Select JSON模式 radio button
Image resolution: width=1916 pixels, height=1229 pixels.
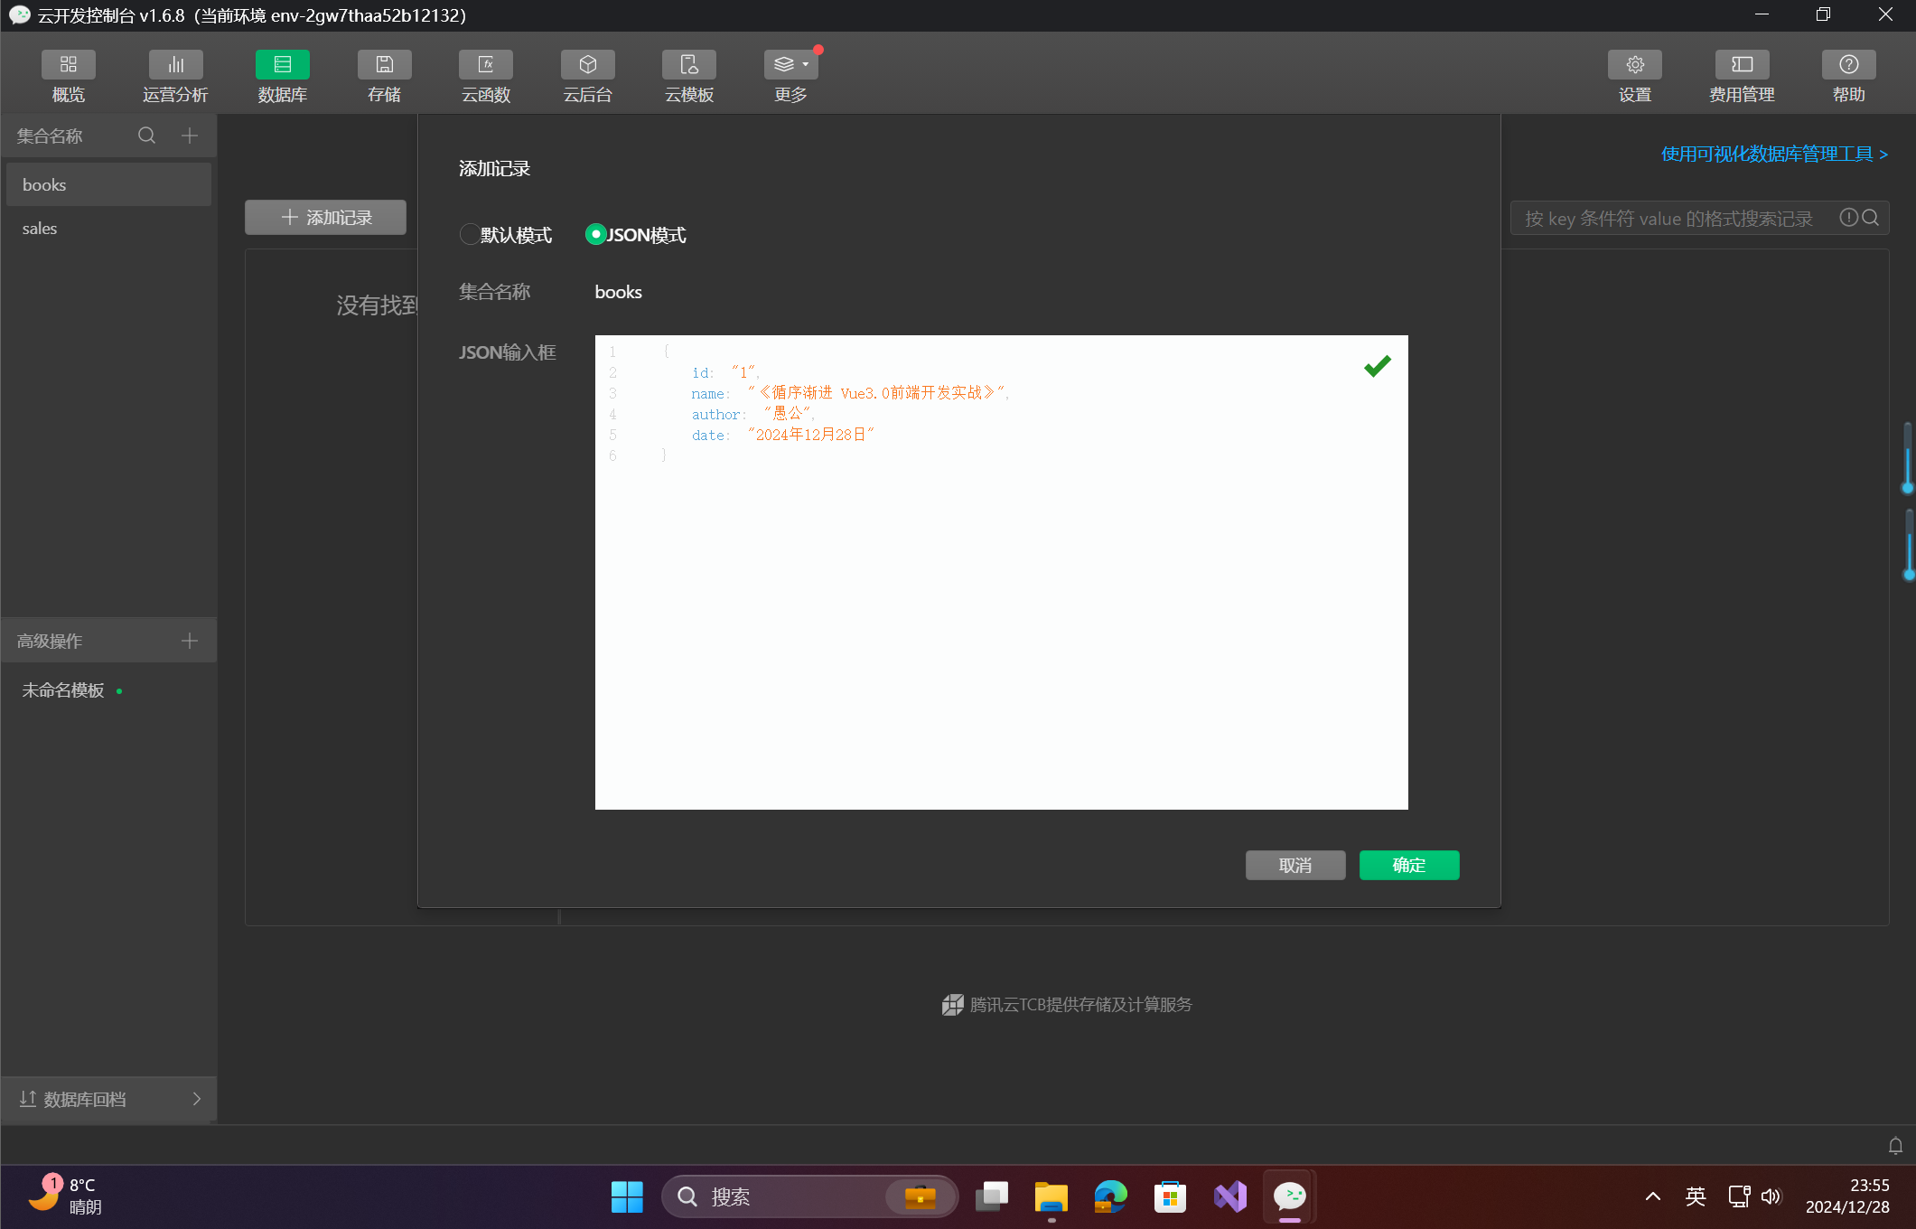(x=595, y=235)
